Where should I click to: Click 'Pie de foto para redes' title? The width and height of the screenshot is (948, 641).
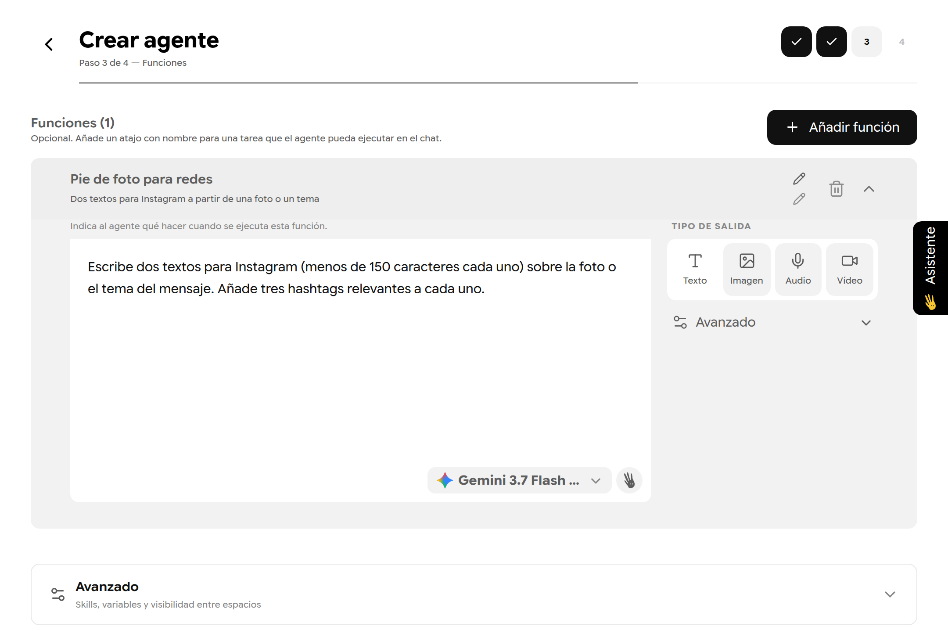[141, 179]
